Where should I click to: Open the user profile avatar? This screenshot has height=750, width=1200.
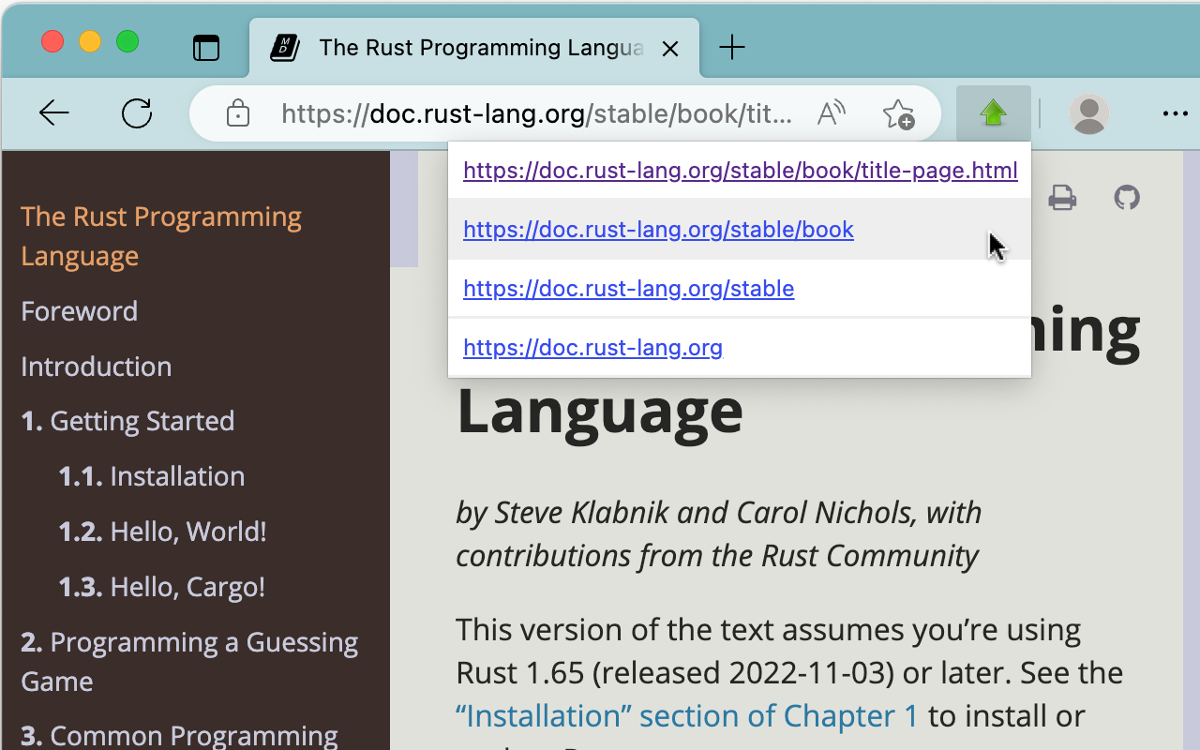(1089, 113)
